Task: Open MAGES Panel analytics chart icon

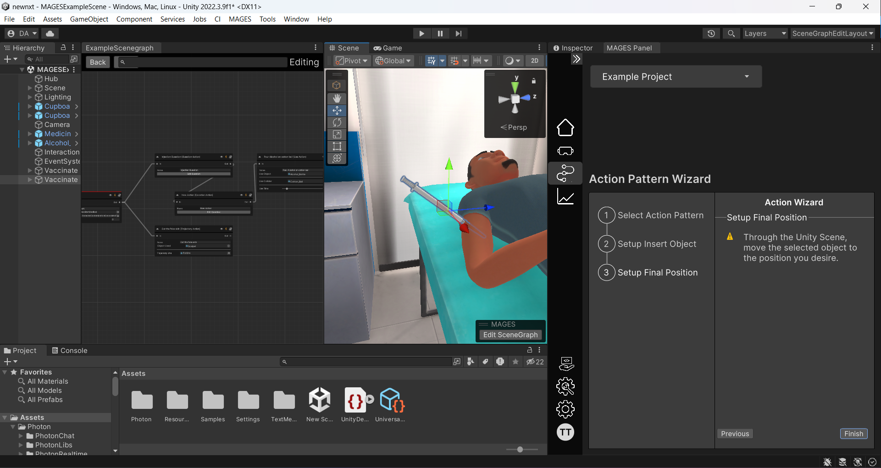Action: click(565, 197)
